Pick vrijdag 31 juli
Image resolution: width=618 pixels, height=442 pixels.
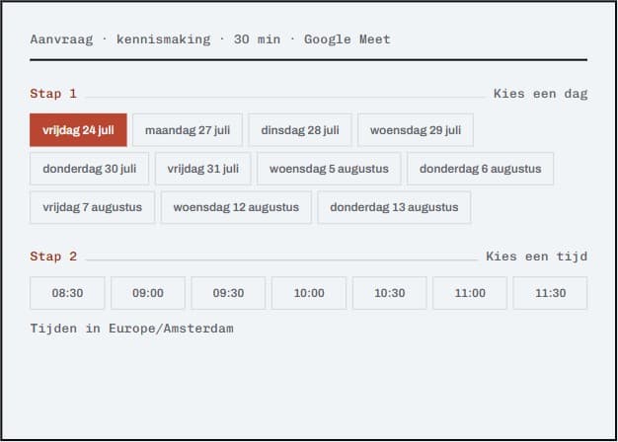pos(203,169)
